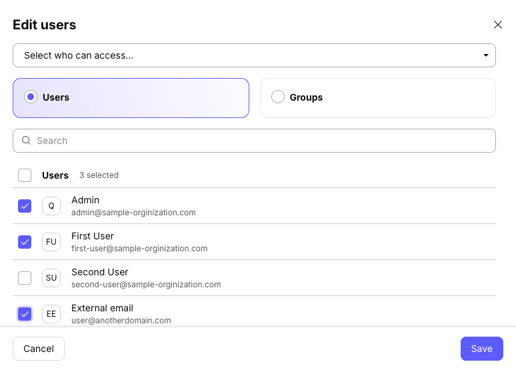Uncheck the External email checkbox
Image resolution: width=516 pixels, height=370 pixels.
point(25,314)
